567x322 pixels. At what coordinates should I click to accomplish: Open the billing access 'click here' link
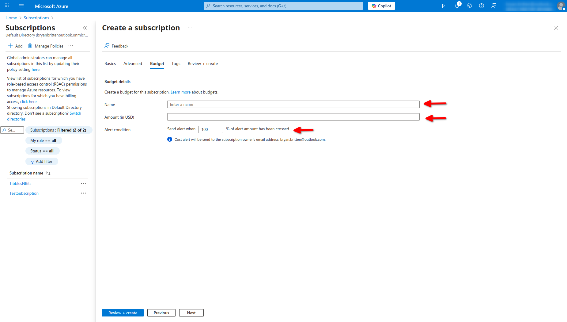tap(28, 102)
